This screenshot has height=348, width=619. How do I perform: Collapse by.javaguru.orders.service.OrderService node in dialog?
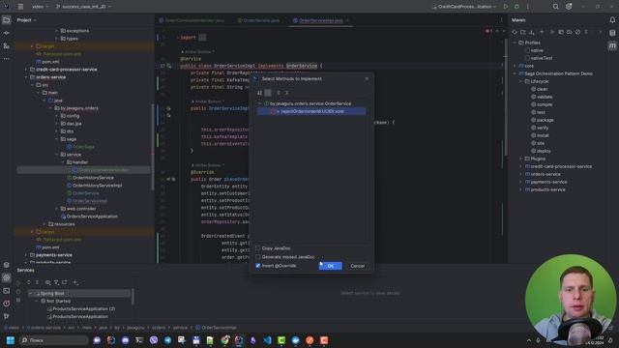click(x=260, y=103)
